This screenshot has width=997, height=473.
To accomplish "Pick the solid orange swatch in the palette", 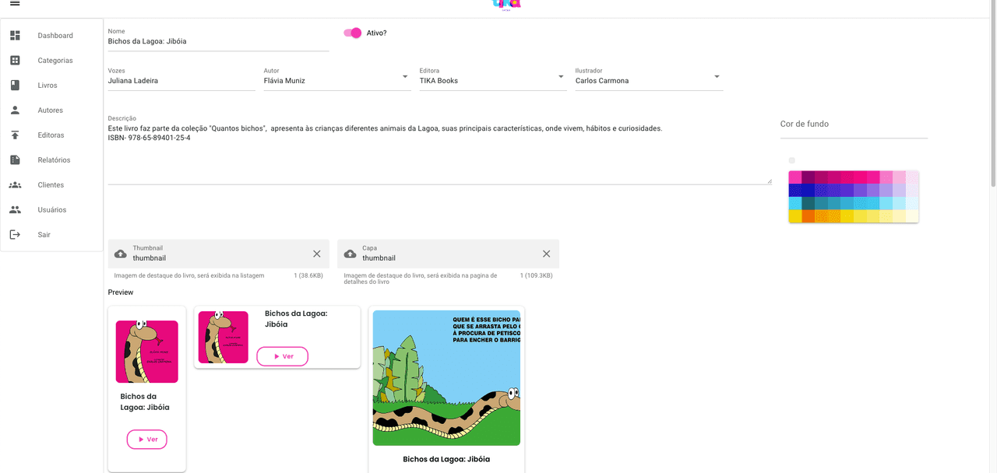I will tap(809, 216).
